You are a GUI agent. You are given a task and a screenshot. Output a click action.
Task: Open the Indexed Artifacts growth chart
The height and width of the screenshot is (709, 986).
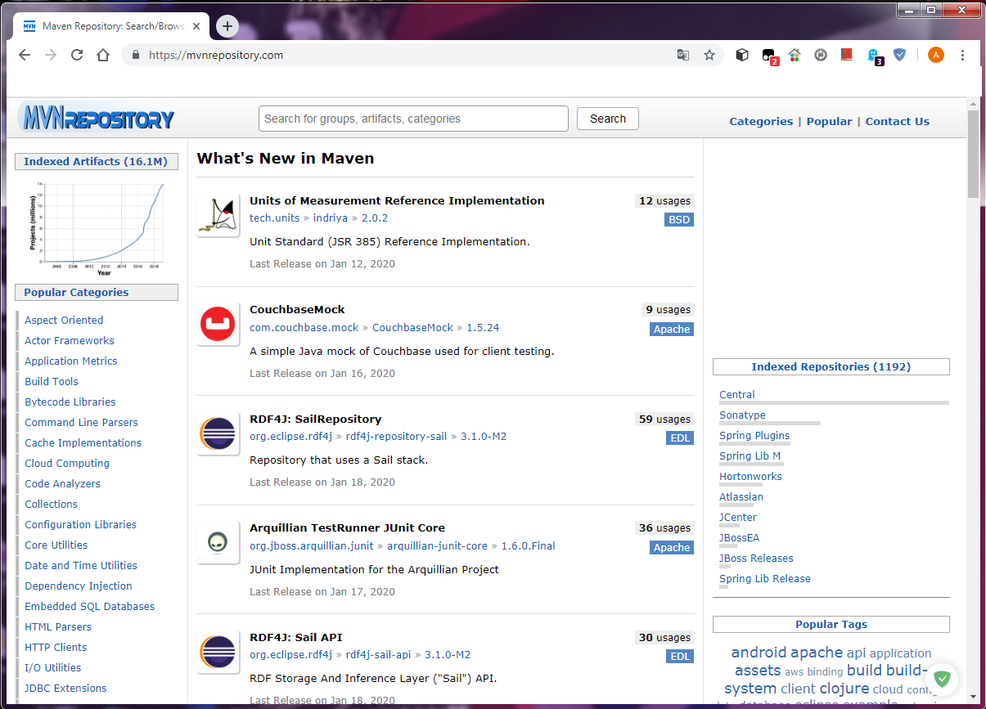pyautogui.click(x=96, y=228)
